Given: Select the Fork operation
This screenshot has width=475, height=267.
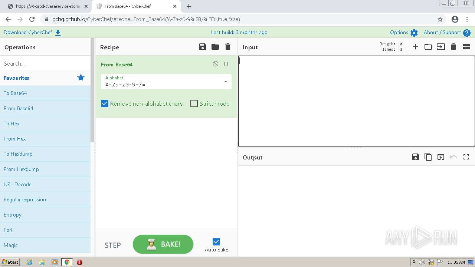Looking at the screenshot, I should pos(45,230).
